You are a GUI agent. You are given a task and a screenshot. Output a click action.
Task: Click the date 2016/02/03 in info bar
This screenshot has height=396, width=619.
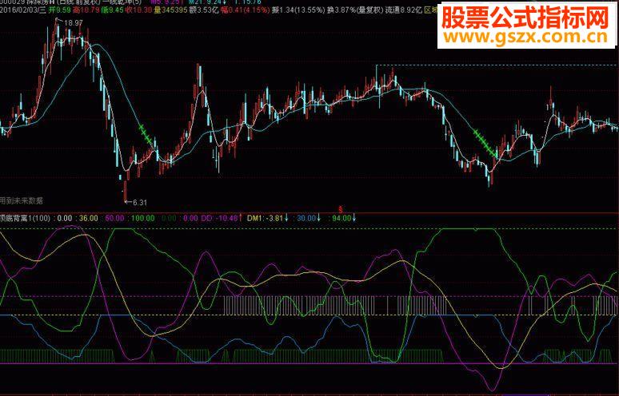click(x=19, y=10)
